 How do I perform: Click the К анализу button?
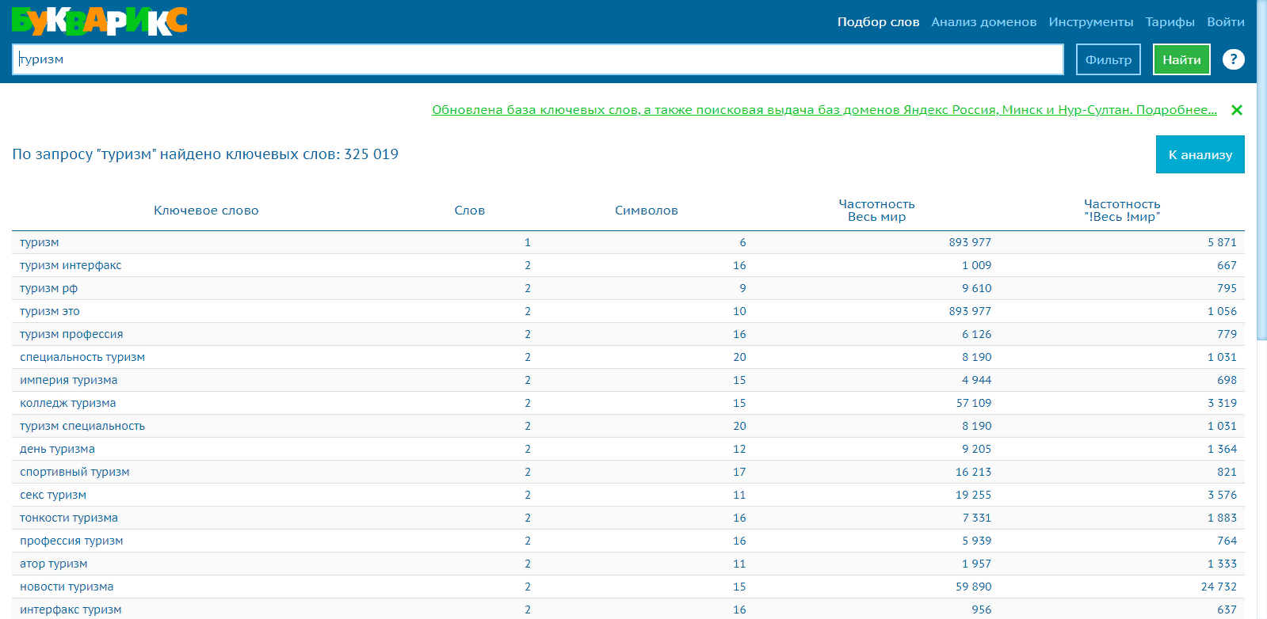point(1200,154)
